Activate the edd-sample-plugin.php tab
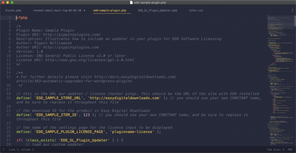This screenshot has width=296, height=153. (110, 11)
